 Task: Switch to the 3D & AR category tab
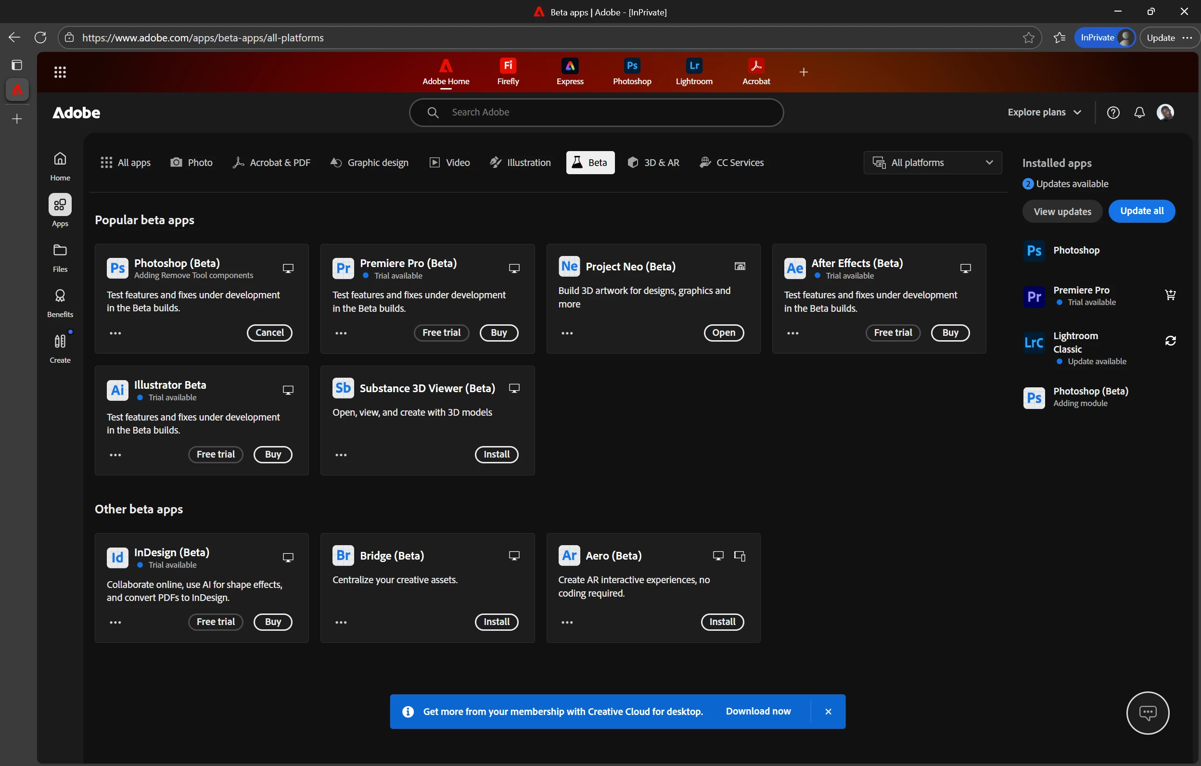[x=653, y=163]
